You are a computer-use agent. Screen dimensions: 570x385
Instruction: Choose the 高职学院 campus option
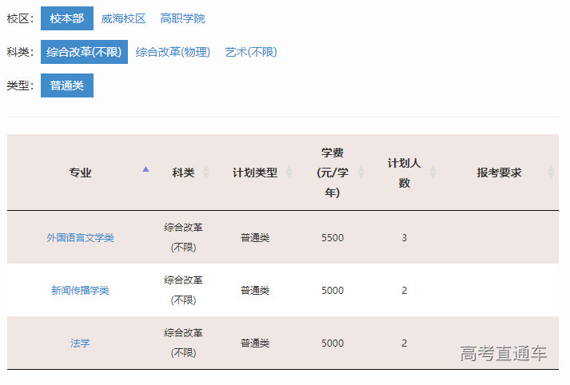pyautogui.click(x=182, y=18)
